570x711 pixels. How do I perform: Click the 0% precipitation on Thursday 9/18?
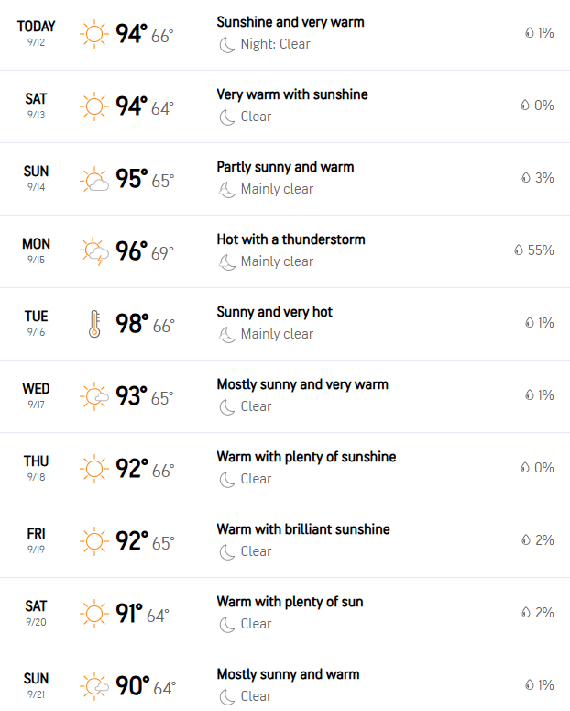[537, 468]
